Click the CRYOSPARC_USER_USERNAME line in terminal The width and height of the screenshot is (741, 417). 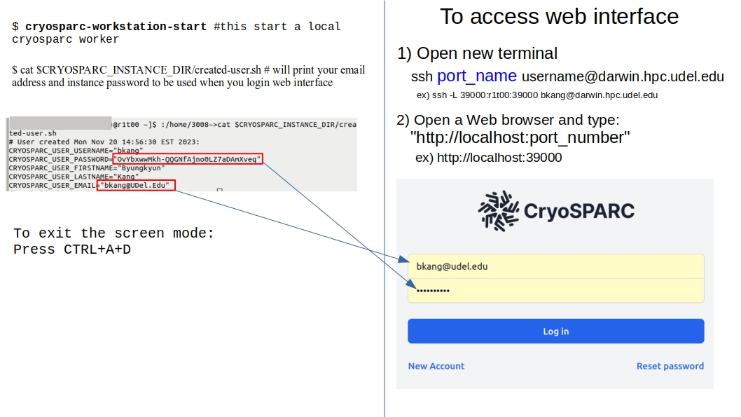coord(76,150)
